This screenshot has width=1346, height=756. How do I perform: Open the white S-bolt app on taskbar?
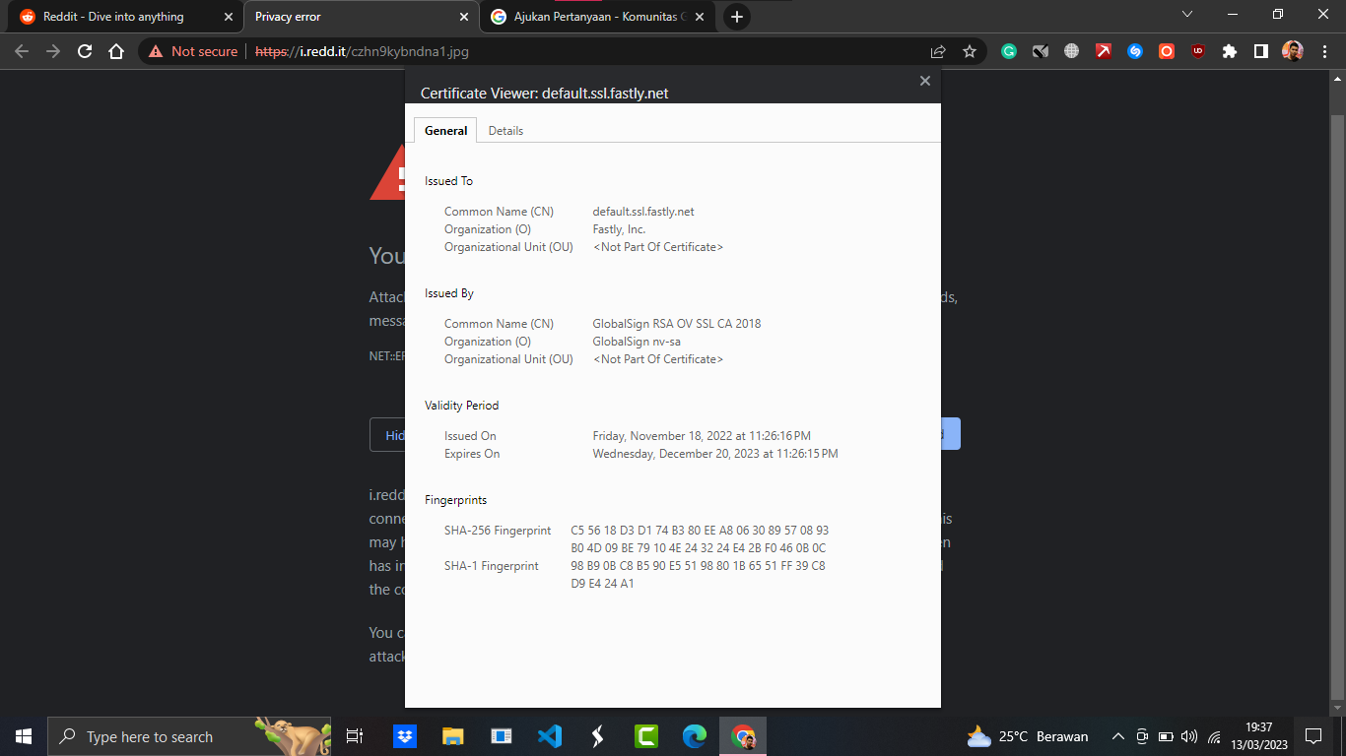coord(598,736)
